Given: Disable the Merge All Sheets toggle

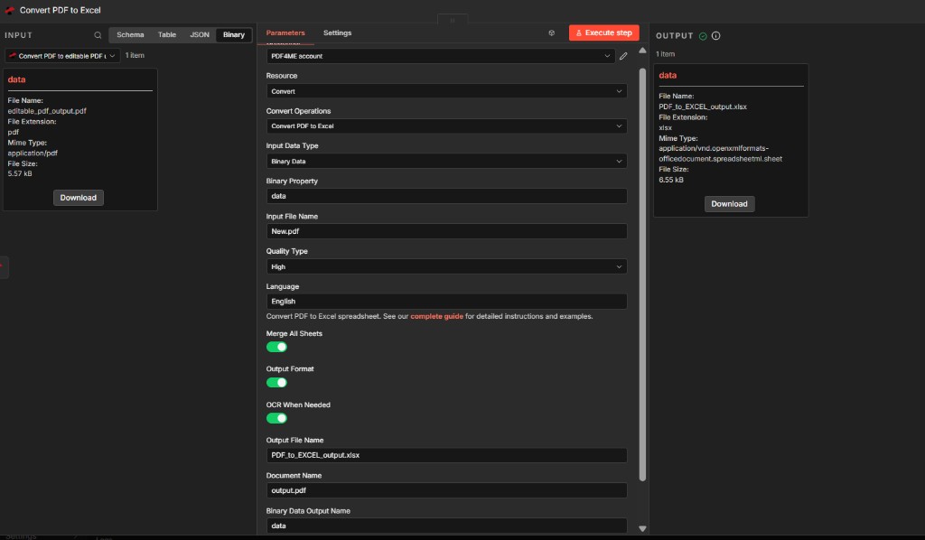Looking at the screenshot, I should click(276, 347).
